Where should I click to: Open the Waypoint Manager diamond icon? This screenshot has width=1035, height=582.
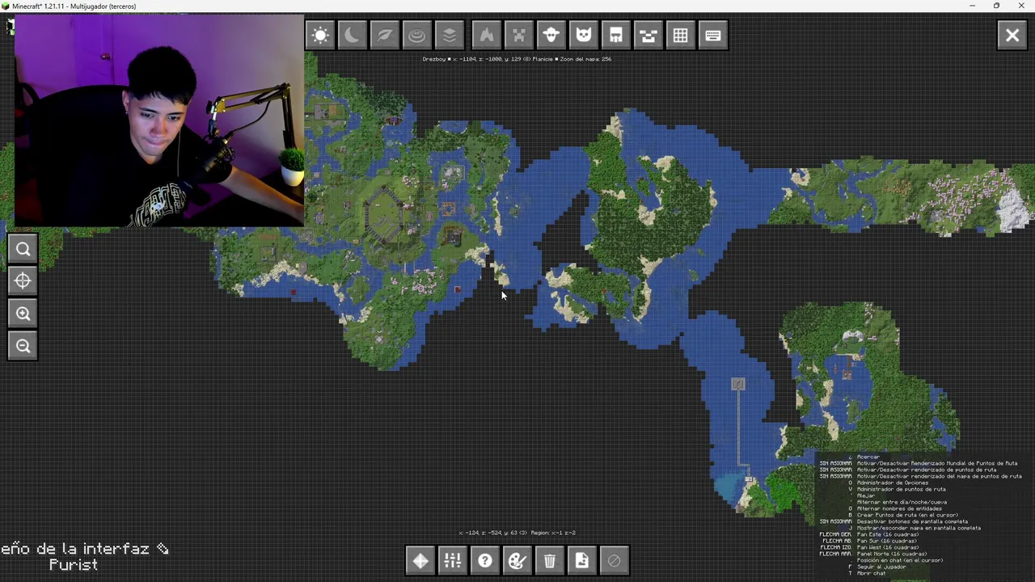click(x=420, y=561)
